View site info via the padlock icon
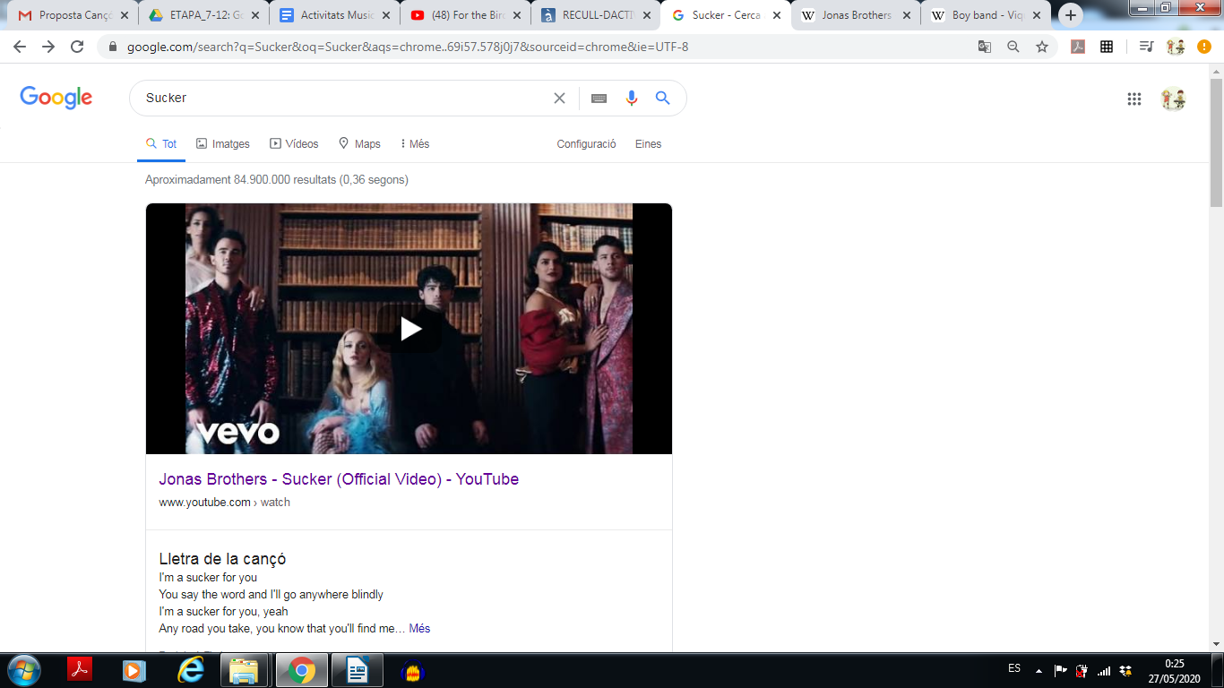1224x688 pixels. pos(113,47)
